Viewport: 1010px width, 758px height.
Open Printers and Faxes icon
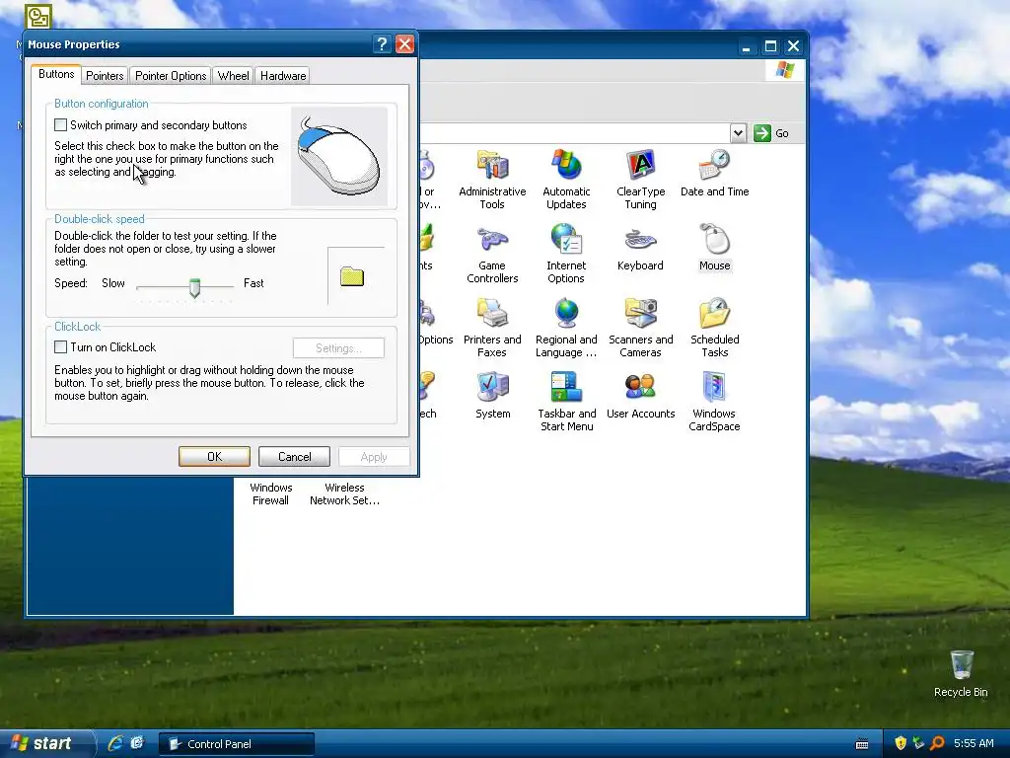(492, 328)
